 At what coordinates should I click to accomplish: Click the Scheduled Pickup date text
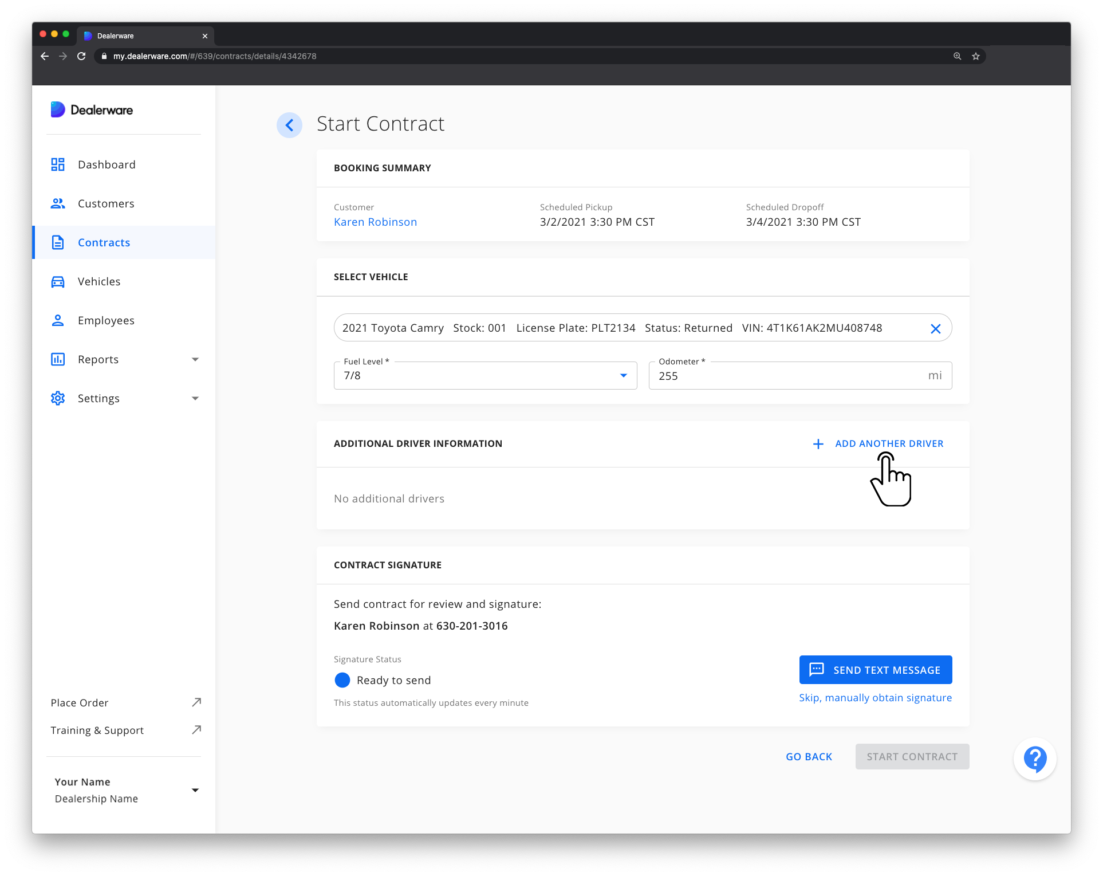(597, 222)
